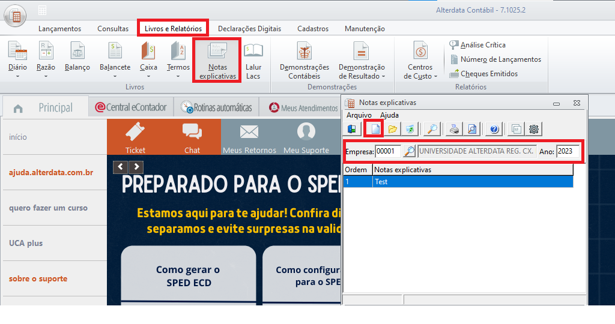Click the calculator icon in title bar
Screen dimensions: 615x324
click(43, 11)
